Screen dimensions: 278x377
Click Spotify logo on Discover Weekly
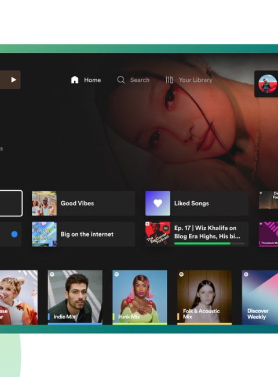tap(246, 274)
